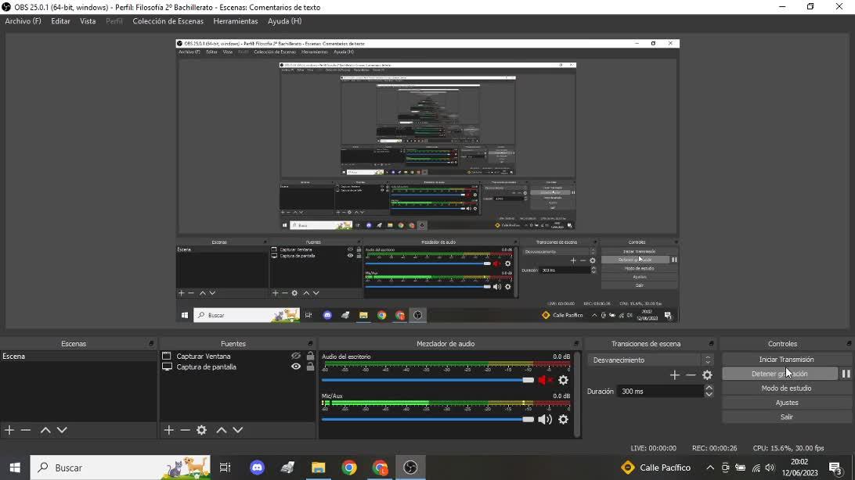The width and height of the screenshot is (855, 480).
Task: Click the Buscar taskbar search box
Action: (x=121, y=467)
